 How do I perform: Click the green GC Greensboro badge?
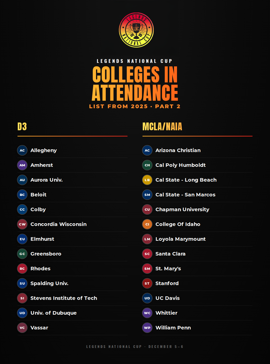[x=22, y=254]
